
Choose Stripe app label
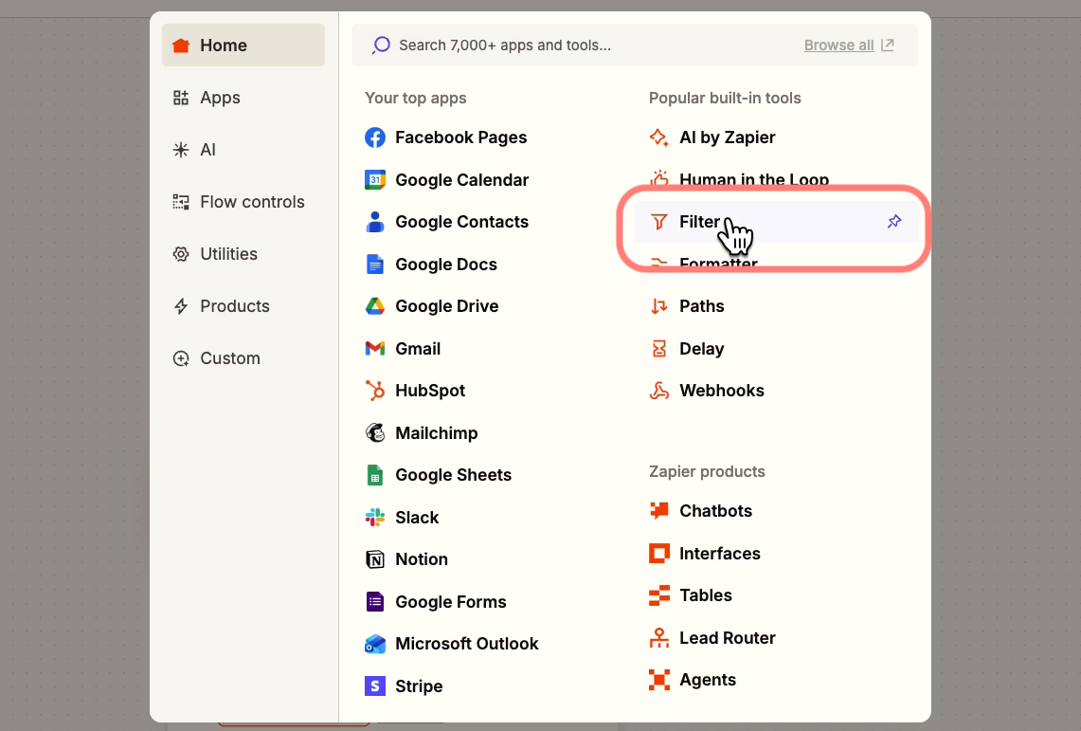[x=419, y=686]
